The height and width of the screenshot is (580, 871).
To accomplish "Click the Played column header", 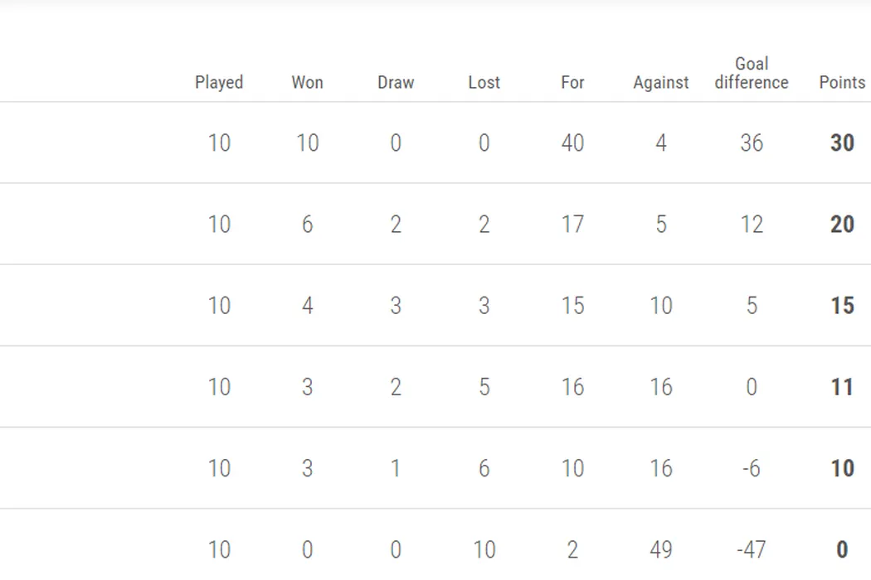I will pos(219,82).
